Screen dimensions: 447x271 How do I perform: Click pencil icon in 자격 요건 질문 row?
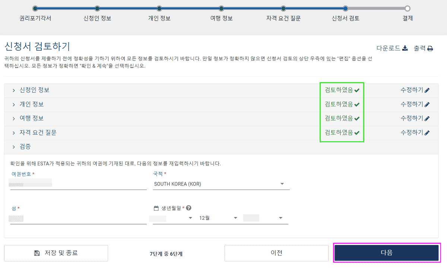(427, 133)
